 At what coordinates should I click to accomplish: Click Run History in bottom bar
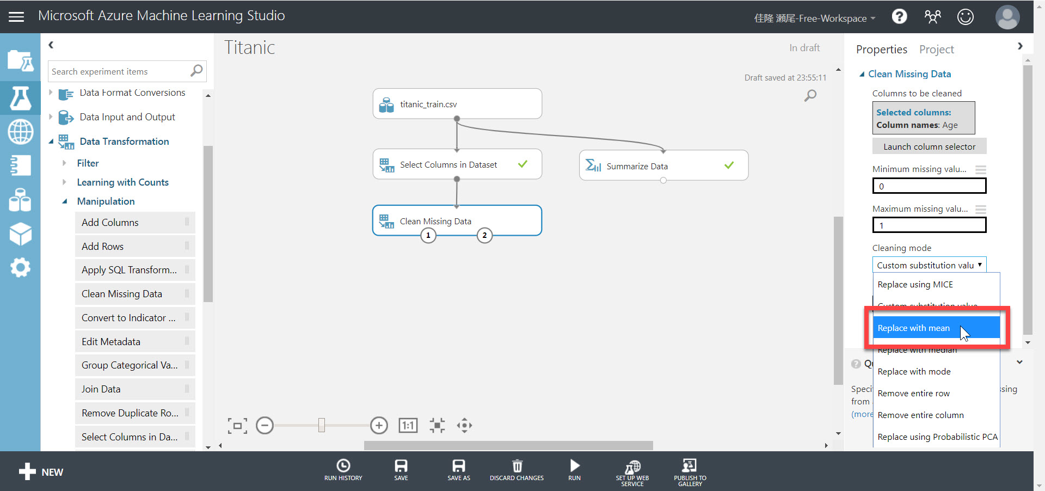[343, 470]
